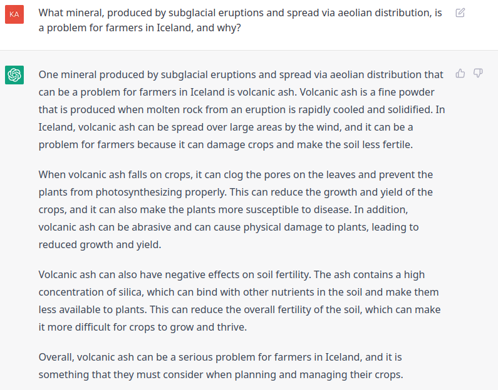
Task: Click the edit message pencil icon
Action: point(460,12)
